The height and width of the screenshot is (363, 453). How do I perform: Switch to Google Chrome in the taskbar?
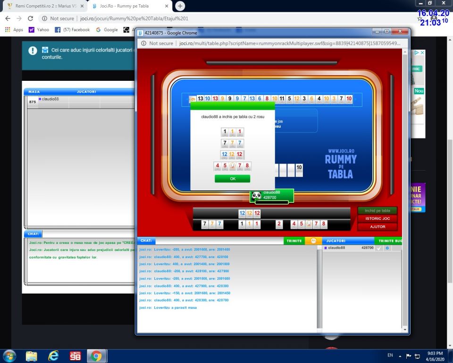(x=96, y=356)
